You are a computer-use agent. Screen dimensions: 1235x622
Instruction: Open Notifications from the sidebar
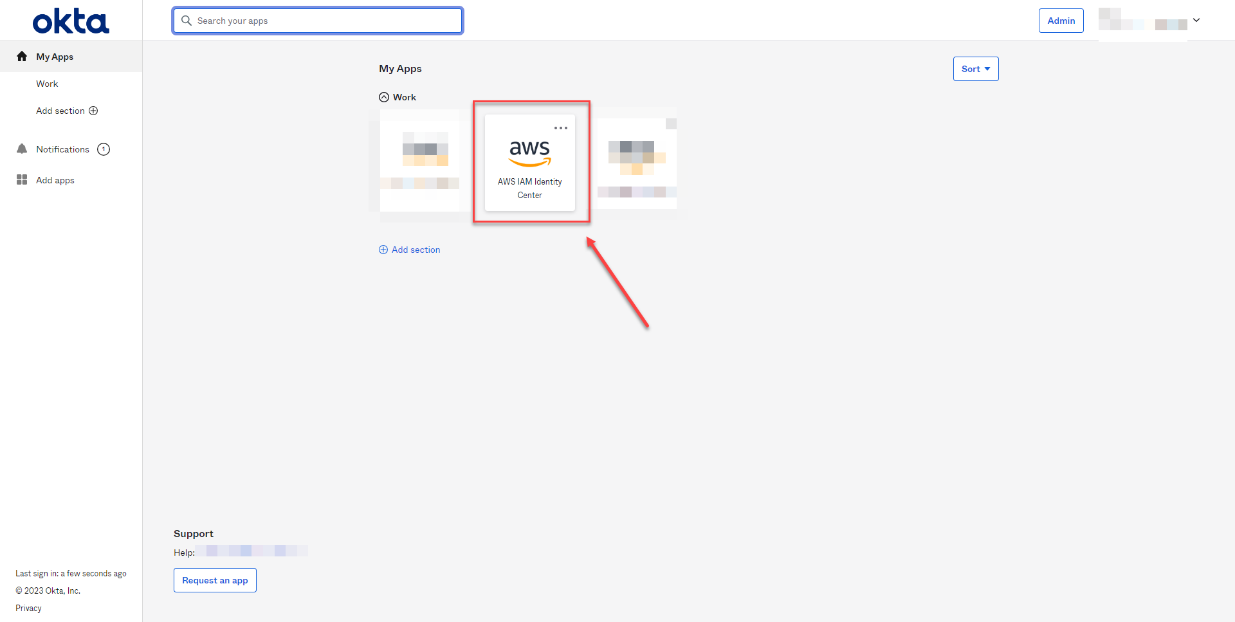click(63, 149)
